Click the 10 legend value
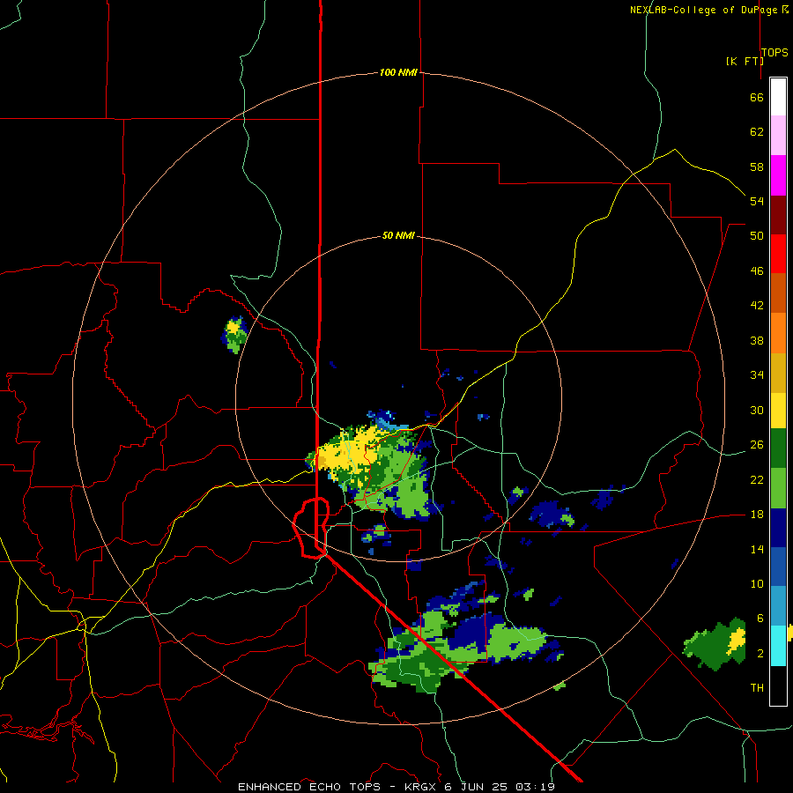 pos(757,584)
